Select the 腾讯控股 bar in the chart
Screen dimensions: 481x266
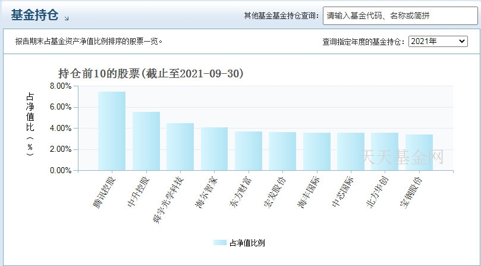112,131
